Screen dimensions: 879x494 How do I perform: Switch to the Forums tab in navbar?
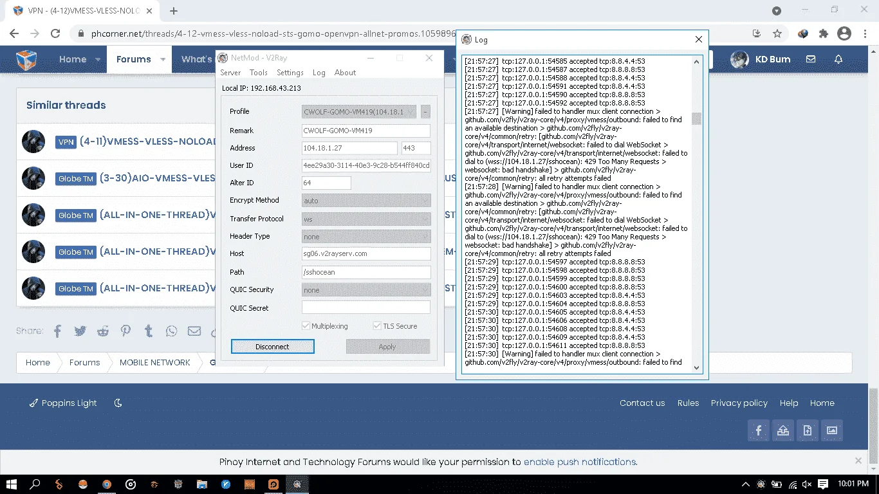(x=133, y=59)
